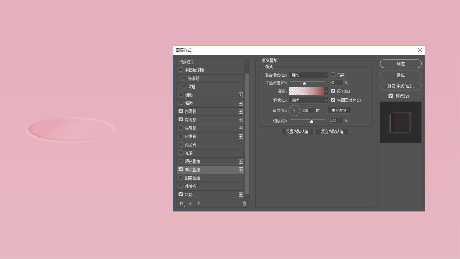Image resolution: width=460 pixels, height=259 pixels.
Task: Click the scale value field showing 100
Action: [336, 121]
